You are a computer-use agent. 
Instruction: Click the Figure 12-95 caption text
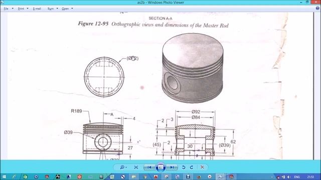[153, 24]
